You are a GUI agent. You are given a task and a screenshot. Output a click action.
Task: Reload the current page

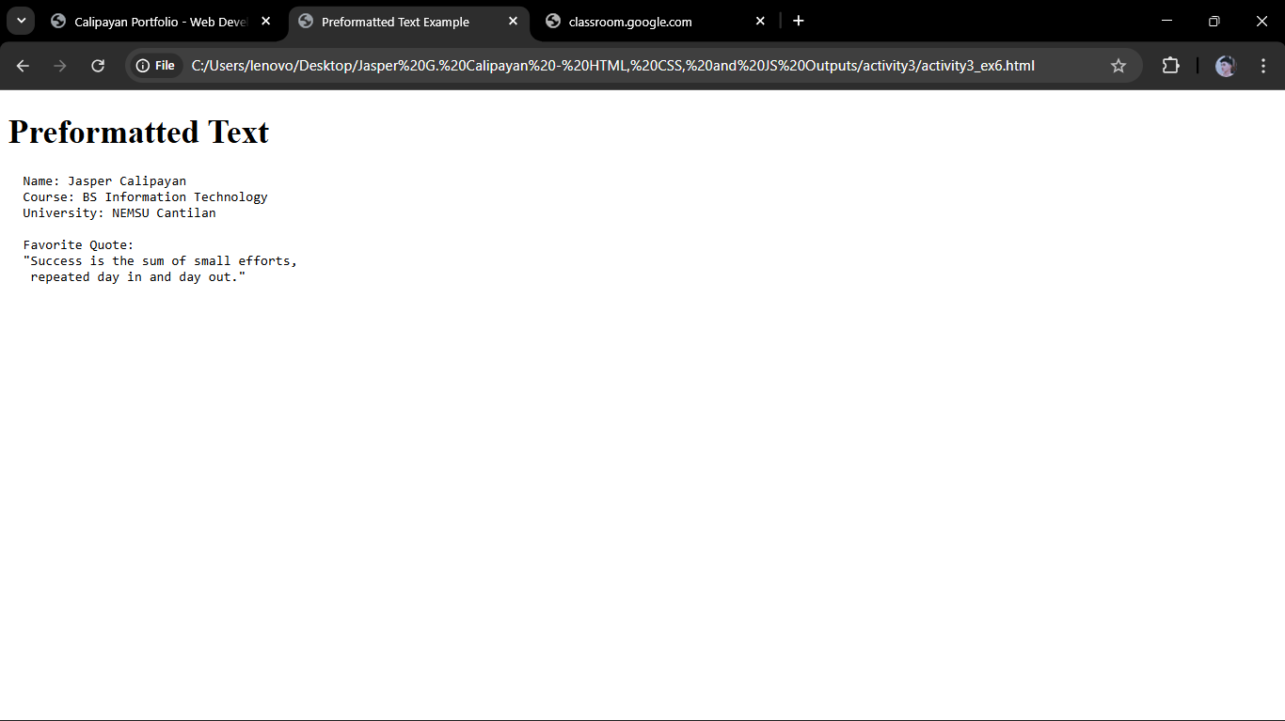(x=97, y=66)
